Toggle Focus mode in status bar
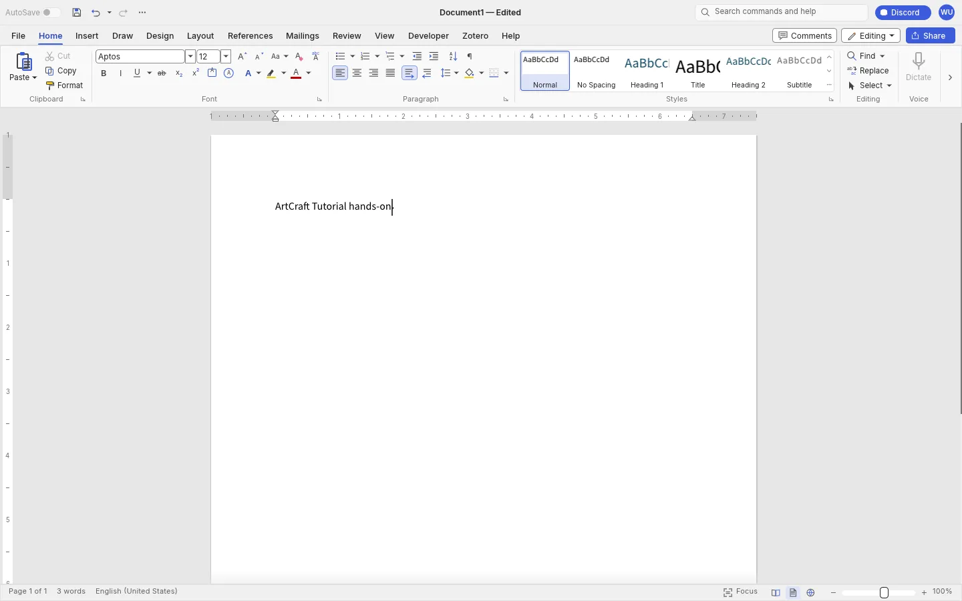Viewport: 962px width, 601px height. click(741, 592)
